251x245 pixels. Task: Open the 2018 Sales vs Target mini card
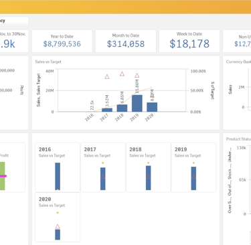click(x=149, y=167)
